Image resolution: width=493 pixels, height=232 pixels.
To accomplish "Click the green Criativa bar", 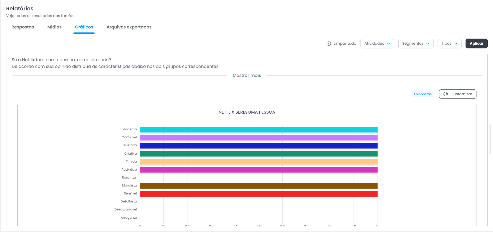I will (259, 154).
